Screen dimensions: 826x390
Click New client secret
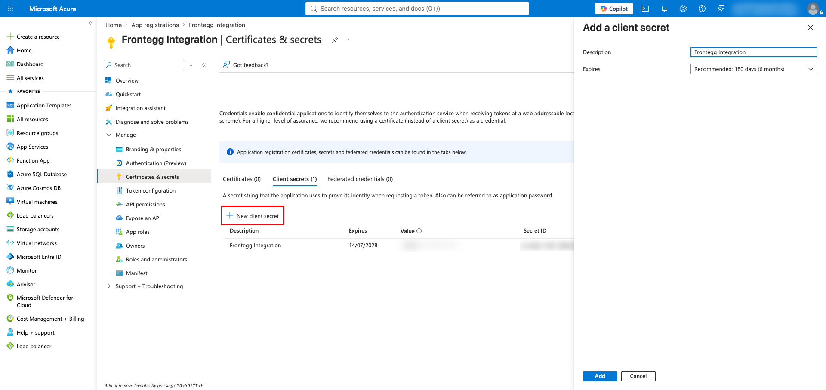coord(253,215)
